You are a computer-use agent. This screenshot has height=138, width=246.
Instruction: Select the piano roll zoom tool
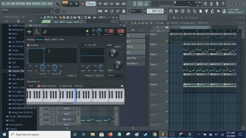[86, 18]
